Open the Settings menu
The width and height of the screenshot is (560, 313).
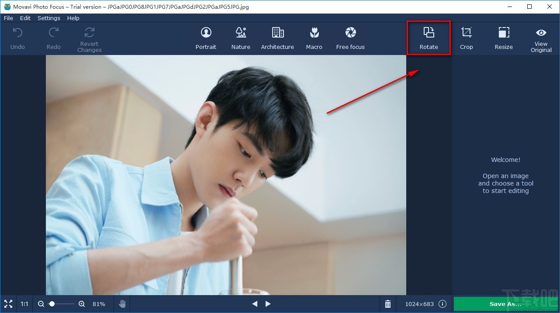[49, 18]
